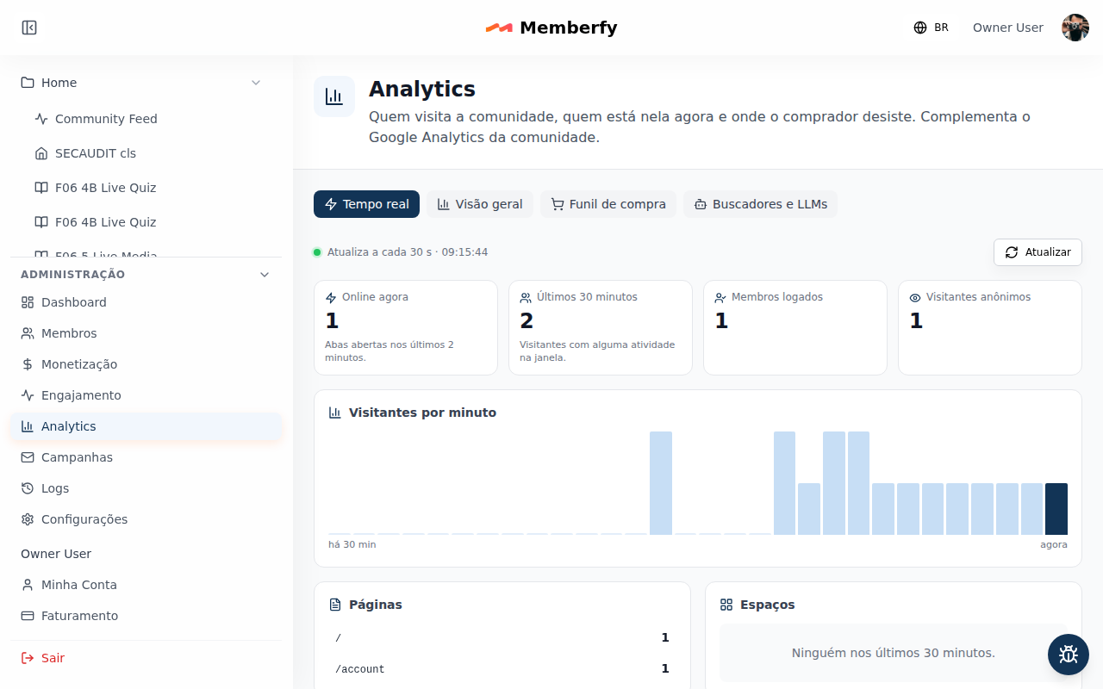The height and width of the screenshot is (689, 1103).
Task: Click the Últimos 30 minutos card
Action: [x=601, y=327]
